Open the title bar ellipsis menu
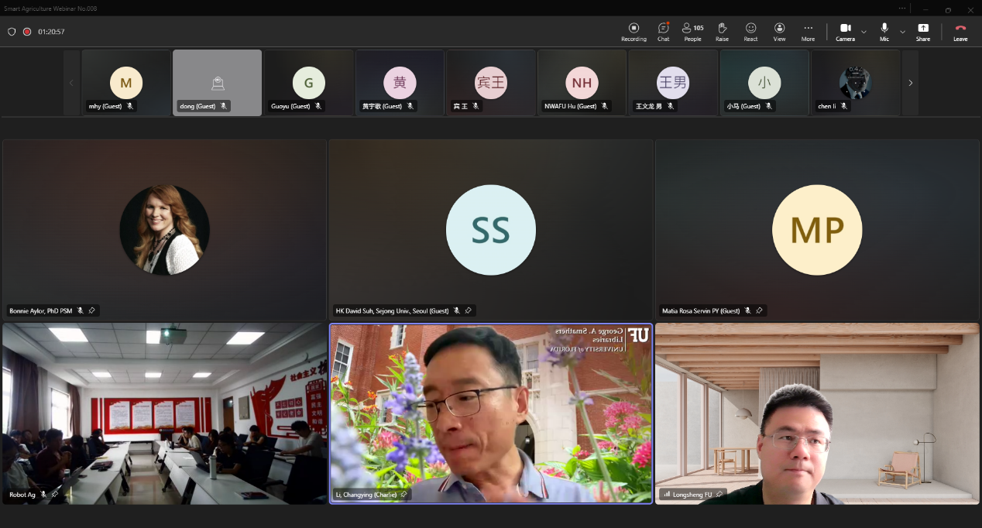Image resolution: width=982 pixels, height=528 pixels. [902, 9]
